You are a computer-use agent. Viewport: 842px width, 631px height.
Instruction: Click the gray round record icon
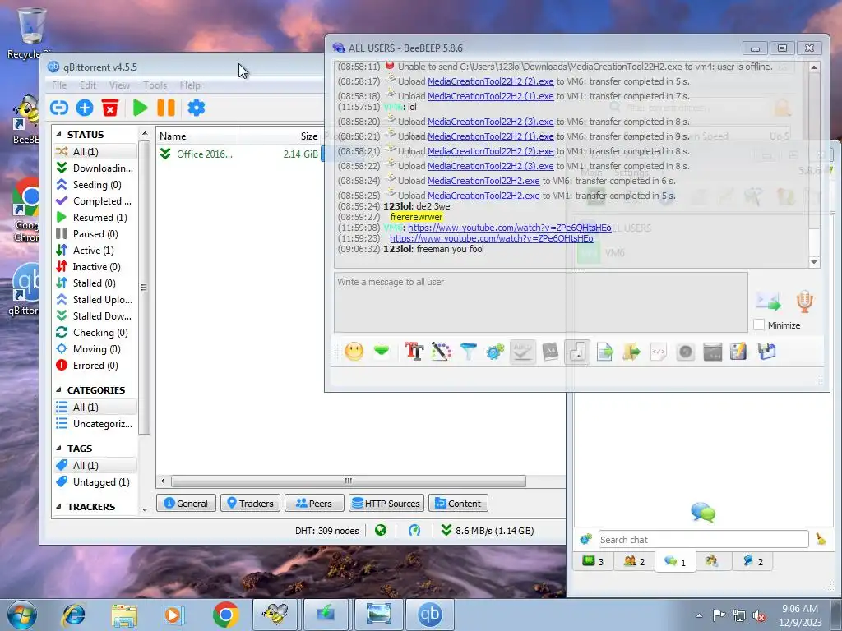pyautogui.click(x=686, y=352)
